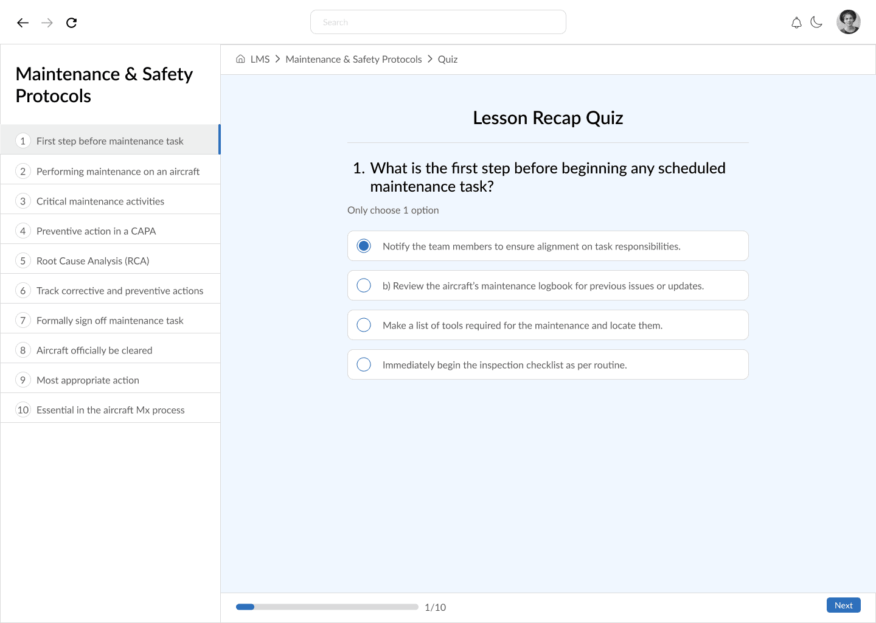The width and height of the screenshot is (876, 623).
Task: Open notifications bell icon
Action: (x=796, y=23)
